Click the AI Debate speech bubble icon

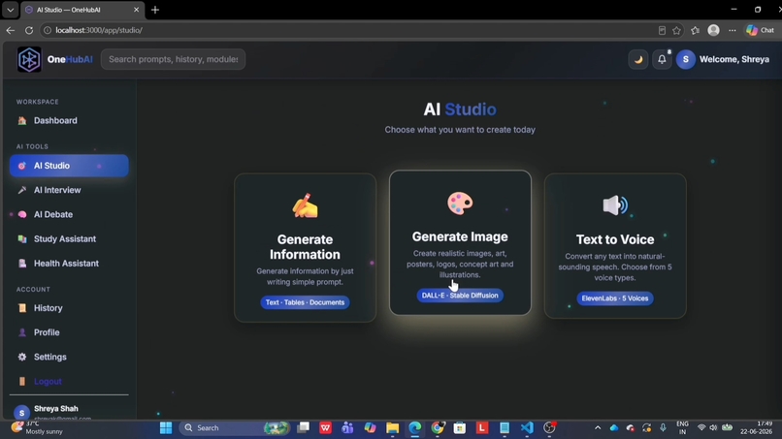pyautogui.click(x=22, y=214)
